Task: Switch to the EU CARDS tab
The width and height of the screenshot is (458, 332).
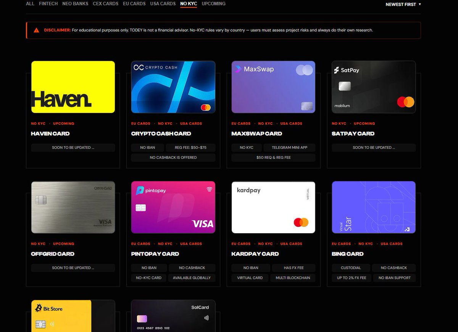Action: (x=134, y=4)
